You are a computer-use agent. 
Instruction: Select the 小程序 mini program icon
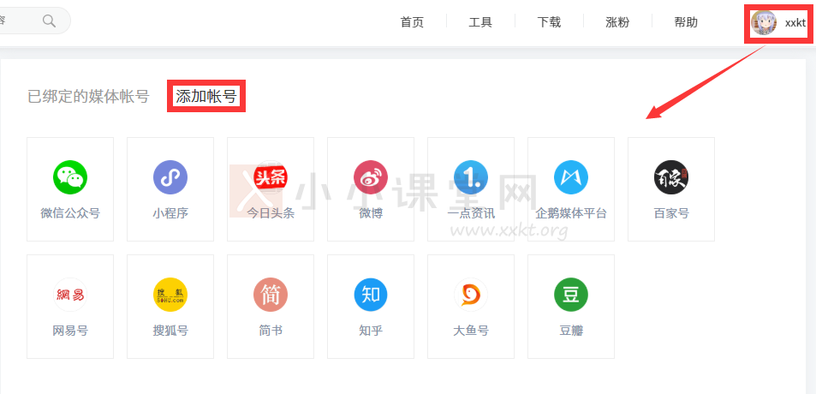[x=170, y=177]
